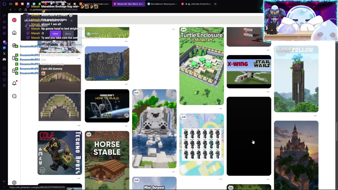Open player icon in Opera sidebar
Screen dimensions: 338x190
4,68
